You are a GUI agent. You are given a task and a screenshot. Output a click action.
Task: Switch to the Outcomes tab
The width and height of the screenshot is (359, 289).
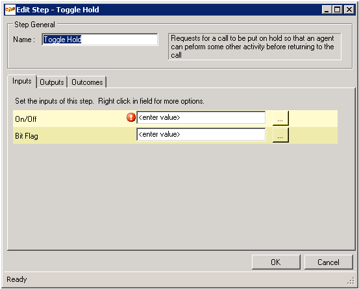(x=87, y=82)
